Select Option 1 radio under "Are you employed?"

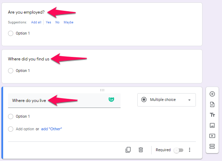(10, 33)
